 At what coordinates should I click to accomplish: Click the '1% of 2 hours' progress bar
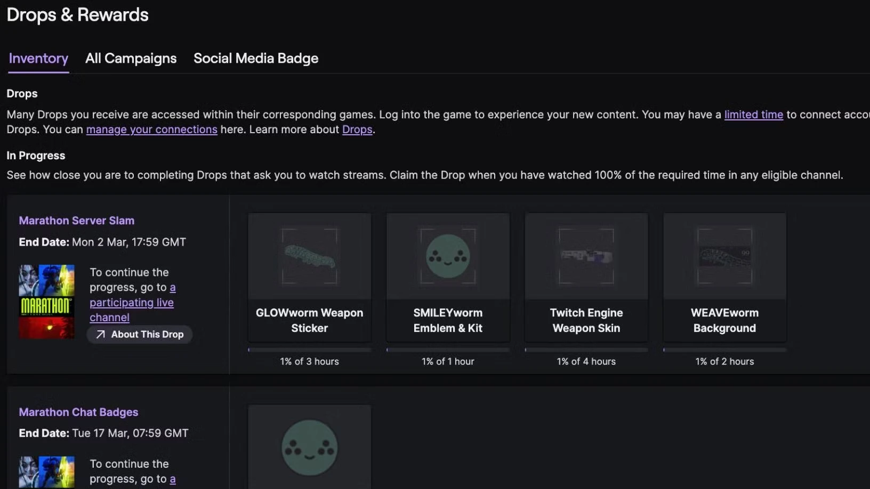(725, 350)
